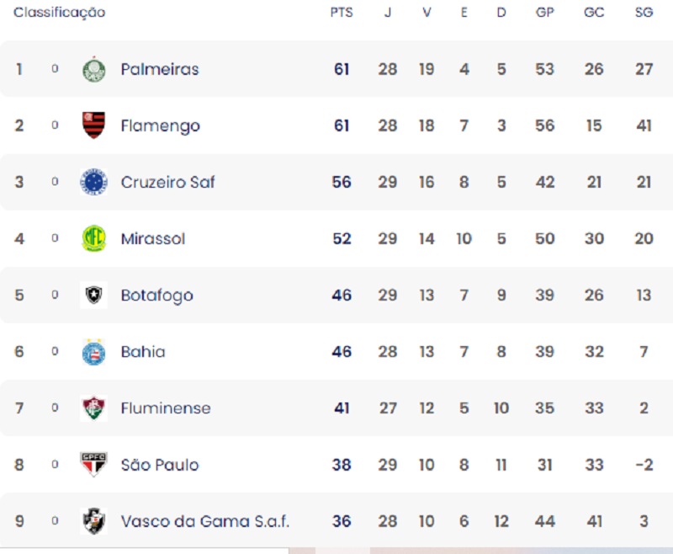Click the Botafogo club crest icon

pyautogui.click(x=93, y=295)
